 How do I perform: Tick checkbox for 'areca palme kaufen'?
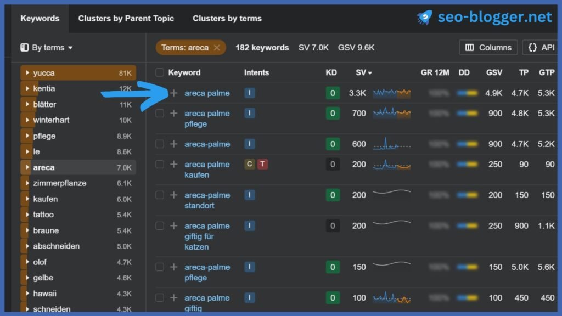[x=160, y=164]
